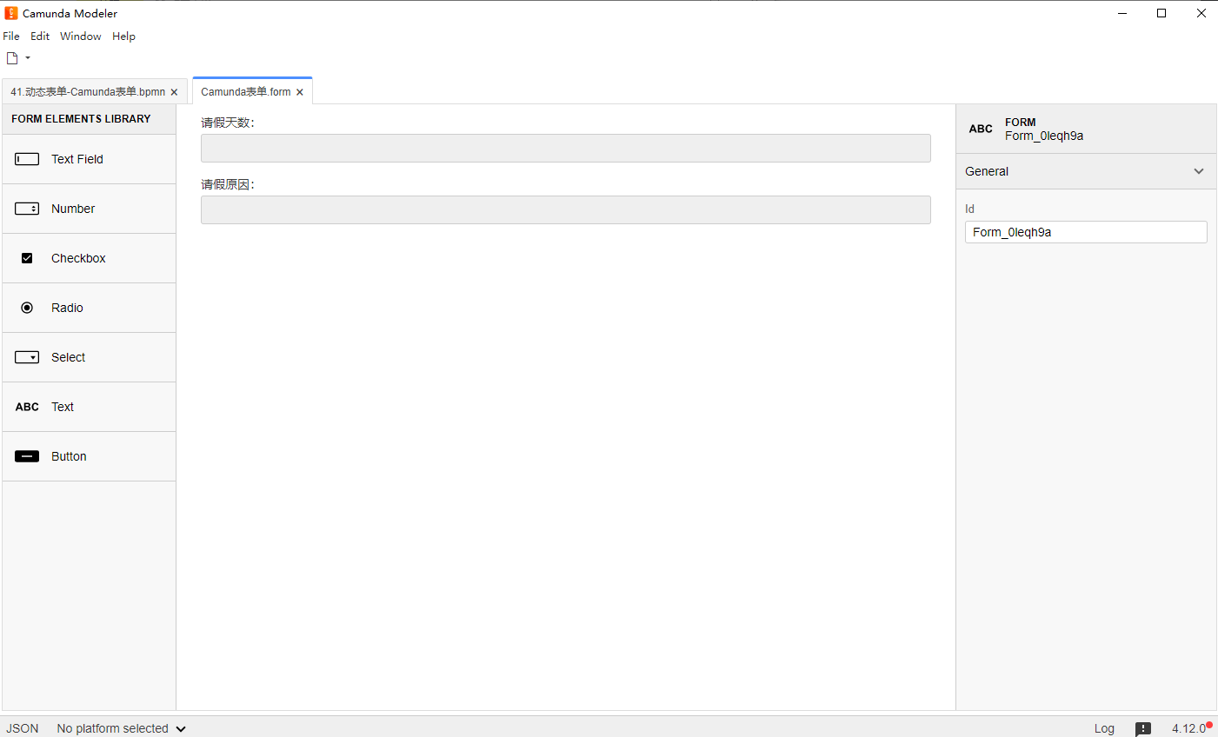
Task: Close the 41.动态表单-Camunda表单.bpmn tab
Action: [x=174, y=92]
